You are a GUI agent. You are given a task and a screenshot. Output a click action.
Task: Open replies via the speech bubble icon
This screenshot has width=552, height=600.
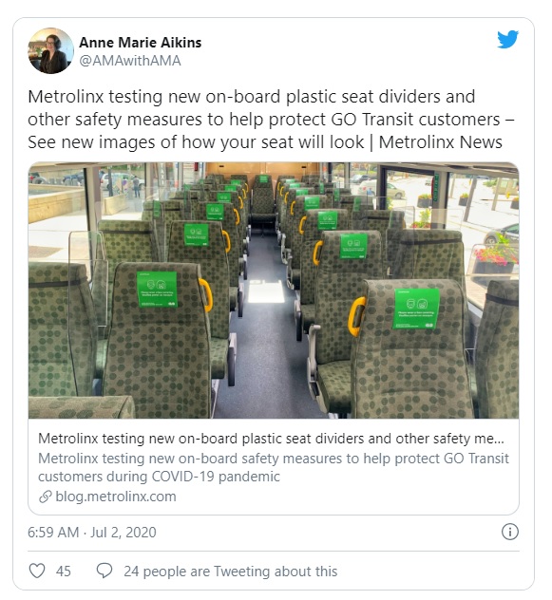click(x=105, y=571)
